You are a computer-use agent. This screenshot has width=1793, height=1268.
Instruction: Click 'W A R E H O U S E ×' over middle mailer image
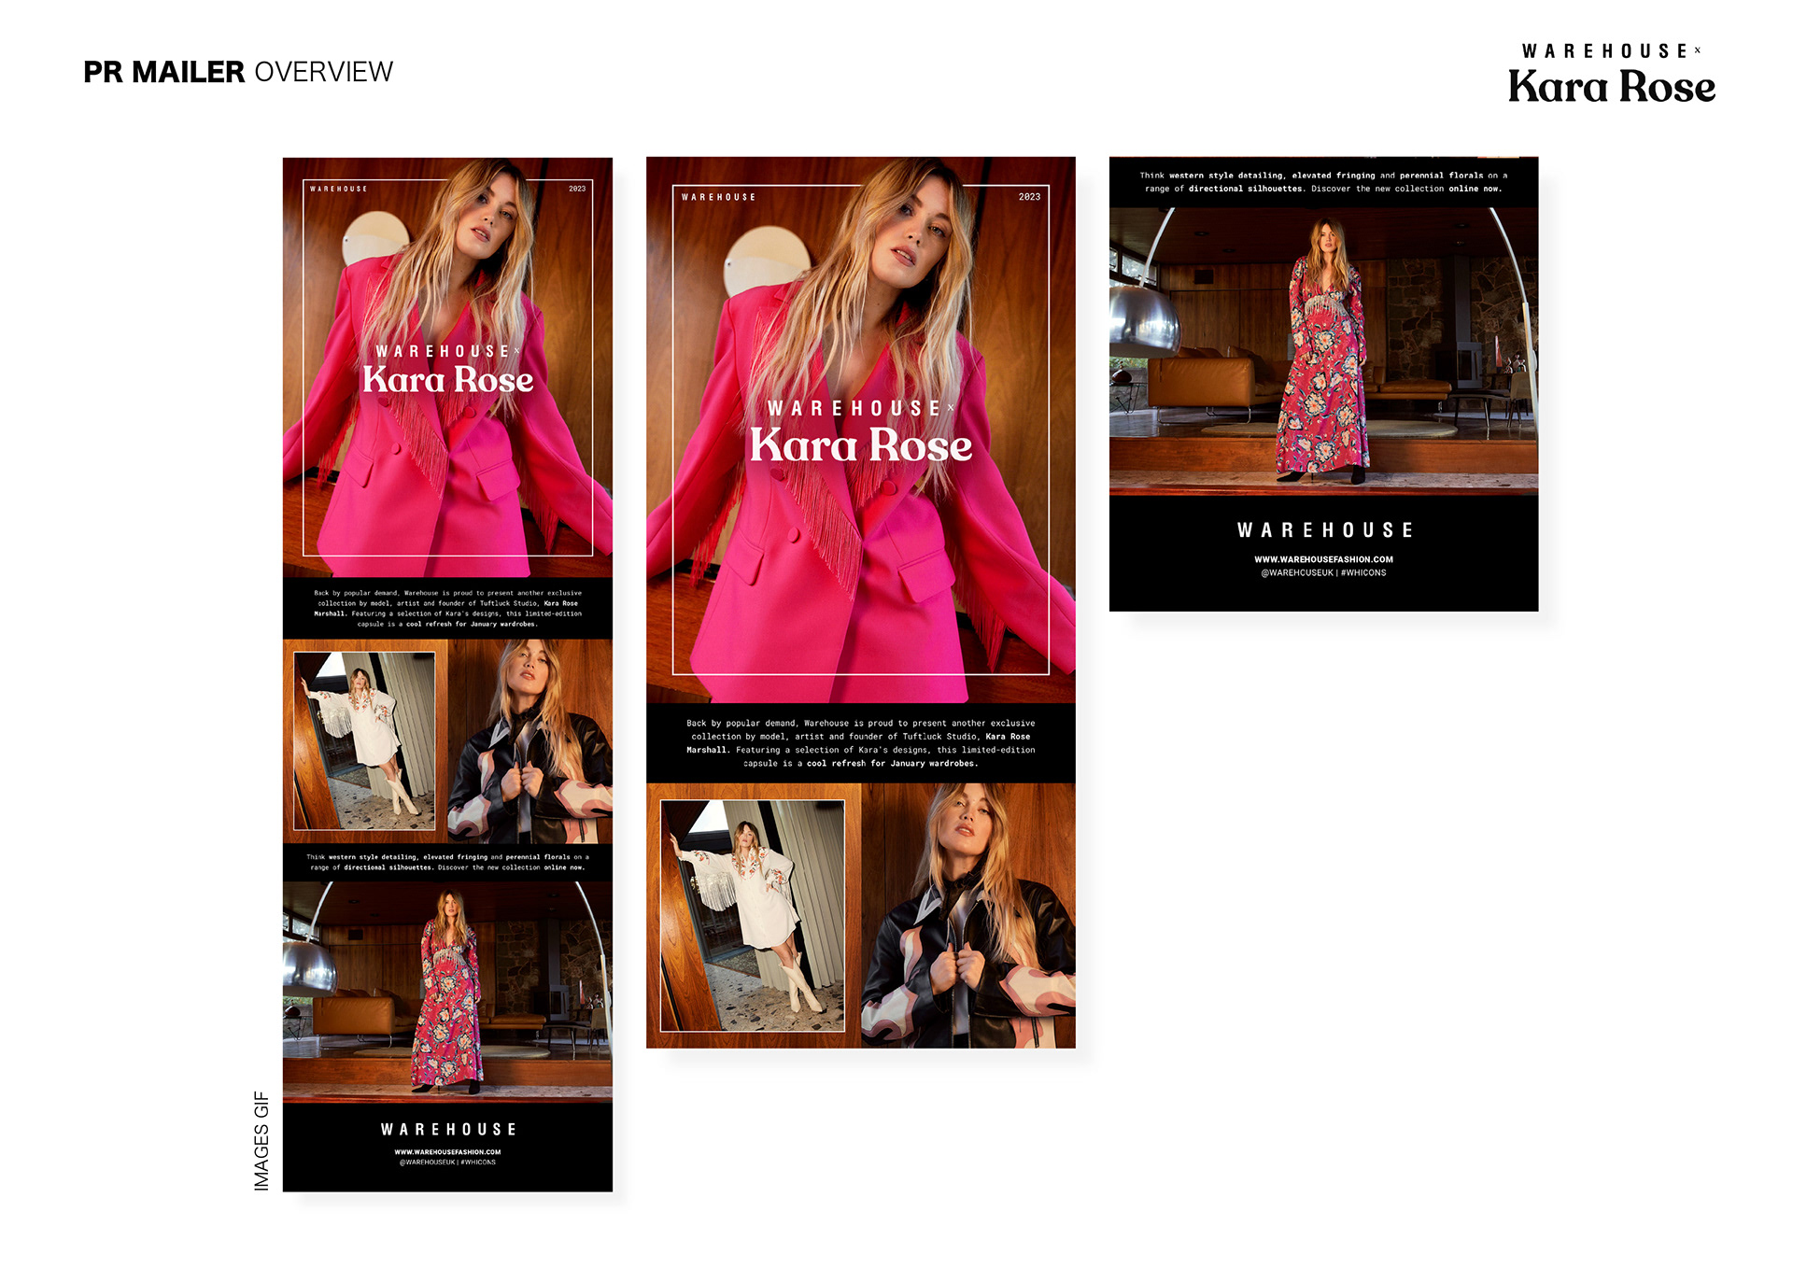[x=860, y=408]
